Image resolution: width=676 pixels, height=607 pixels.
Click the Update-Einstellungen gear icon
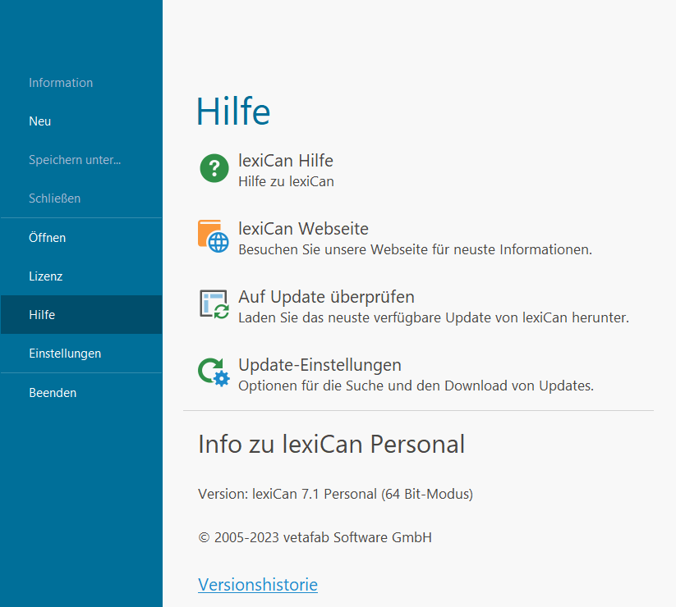coord(214,372)
